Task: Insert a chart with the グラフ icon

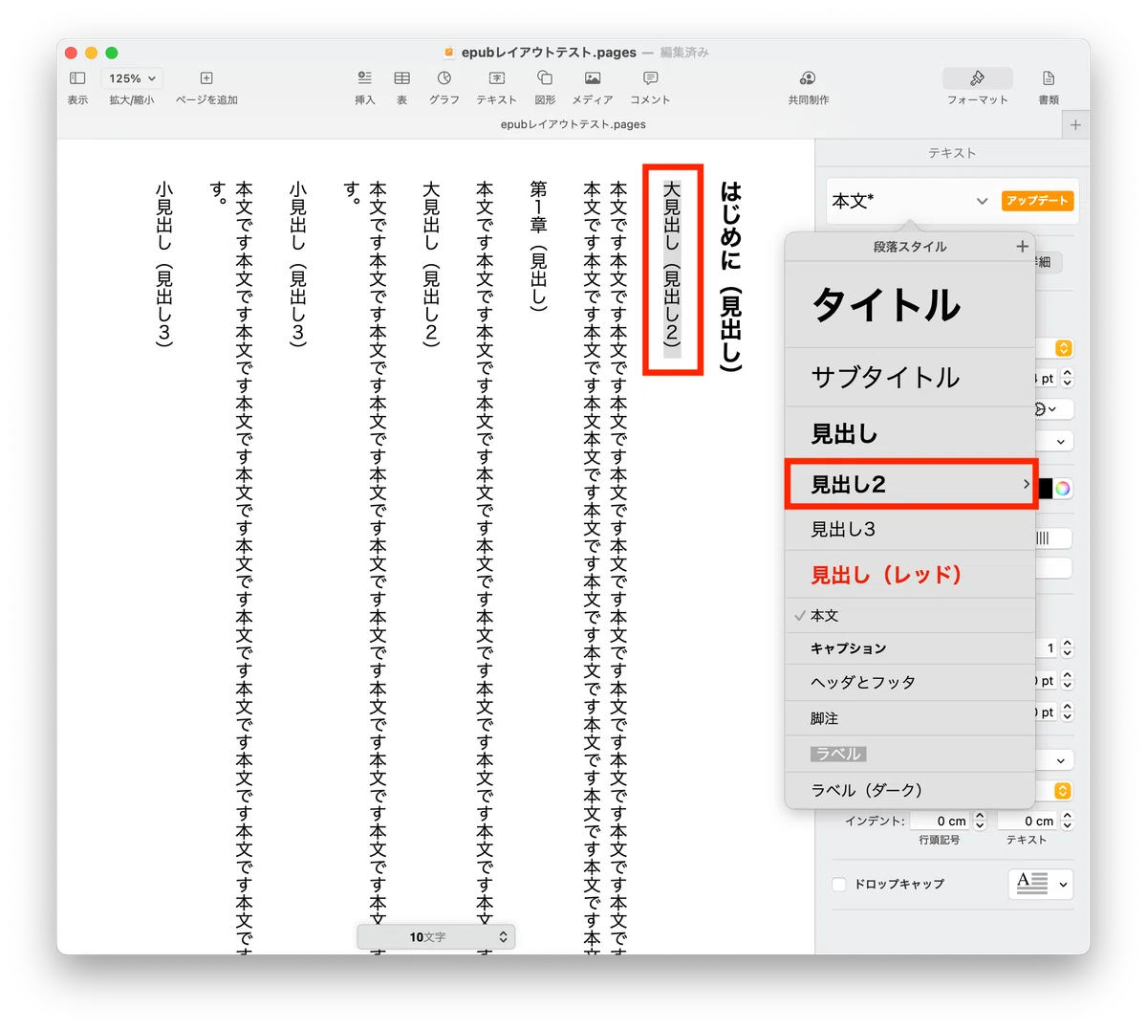Action: click(x=444, y=78)
